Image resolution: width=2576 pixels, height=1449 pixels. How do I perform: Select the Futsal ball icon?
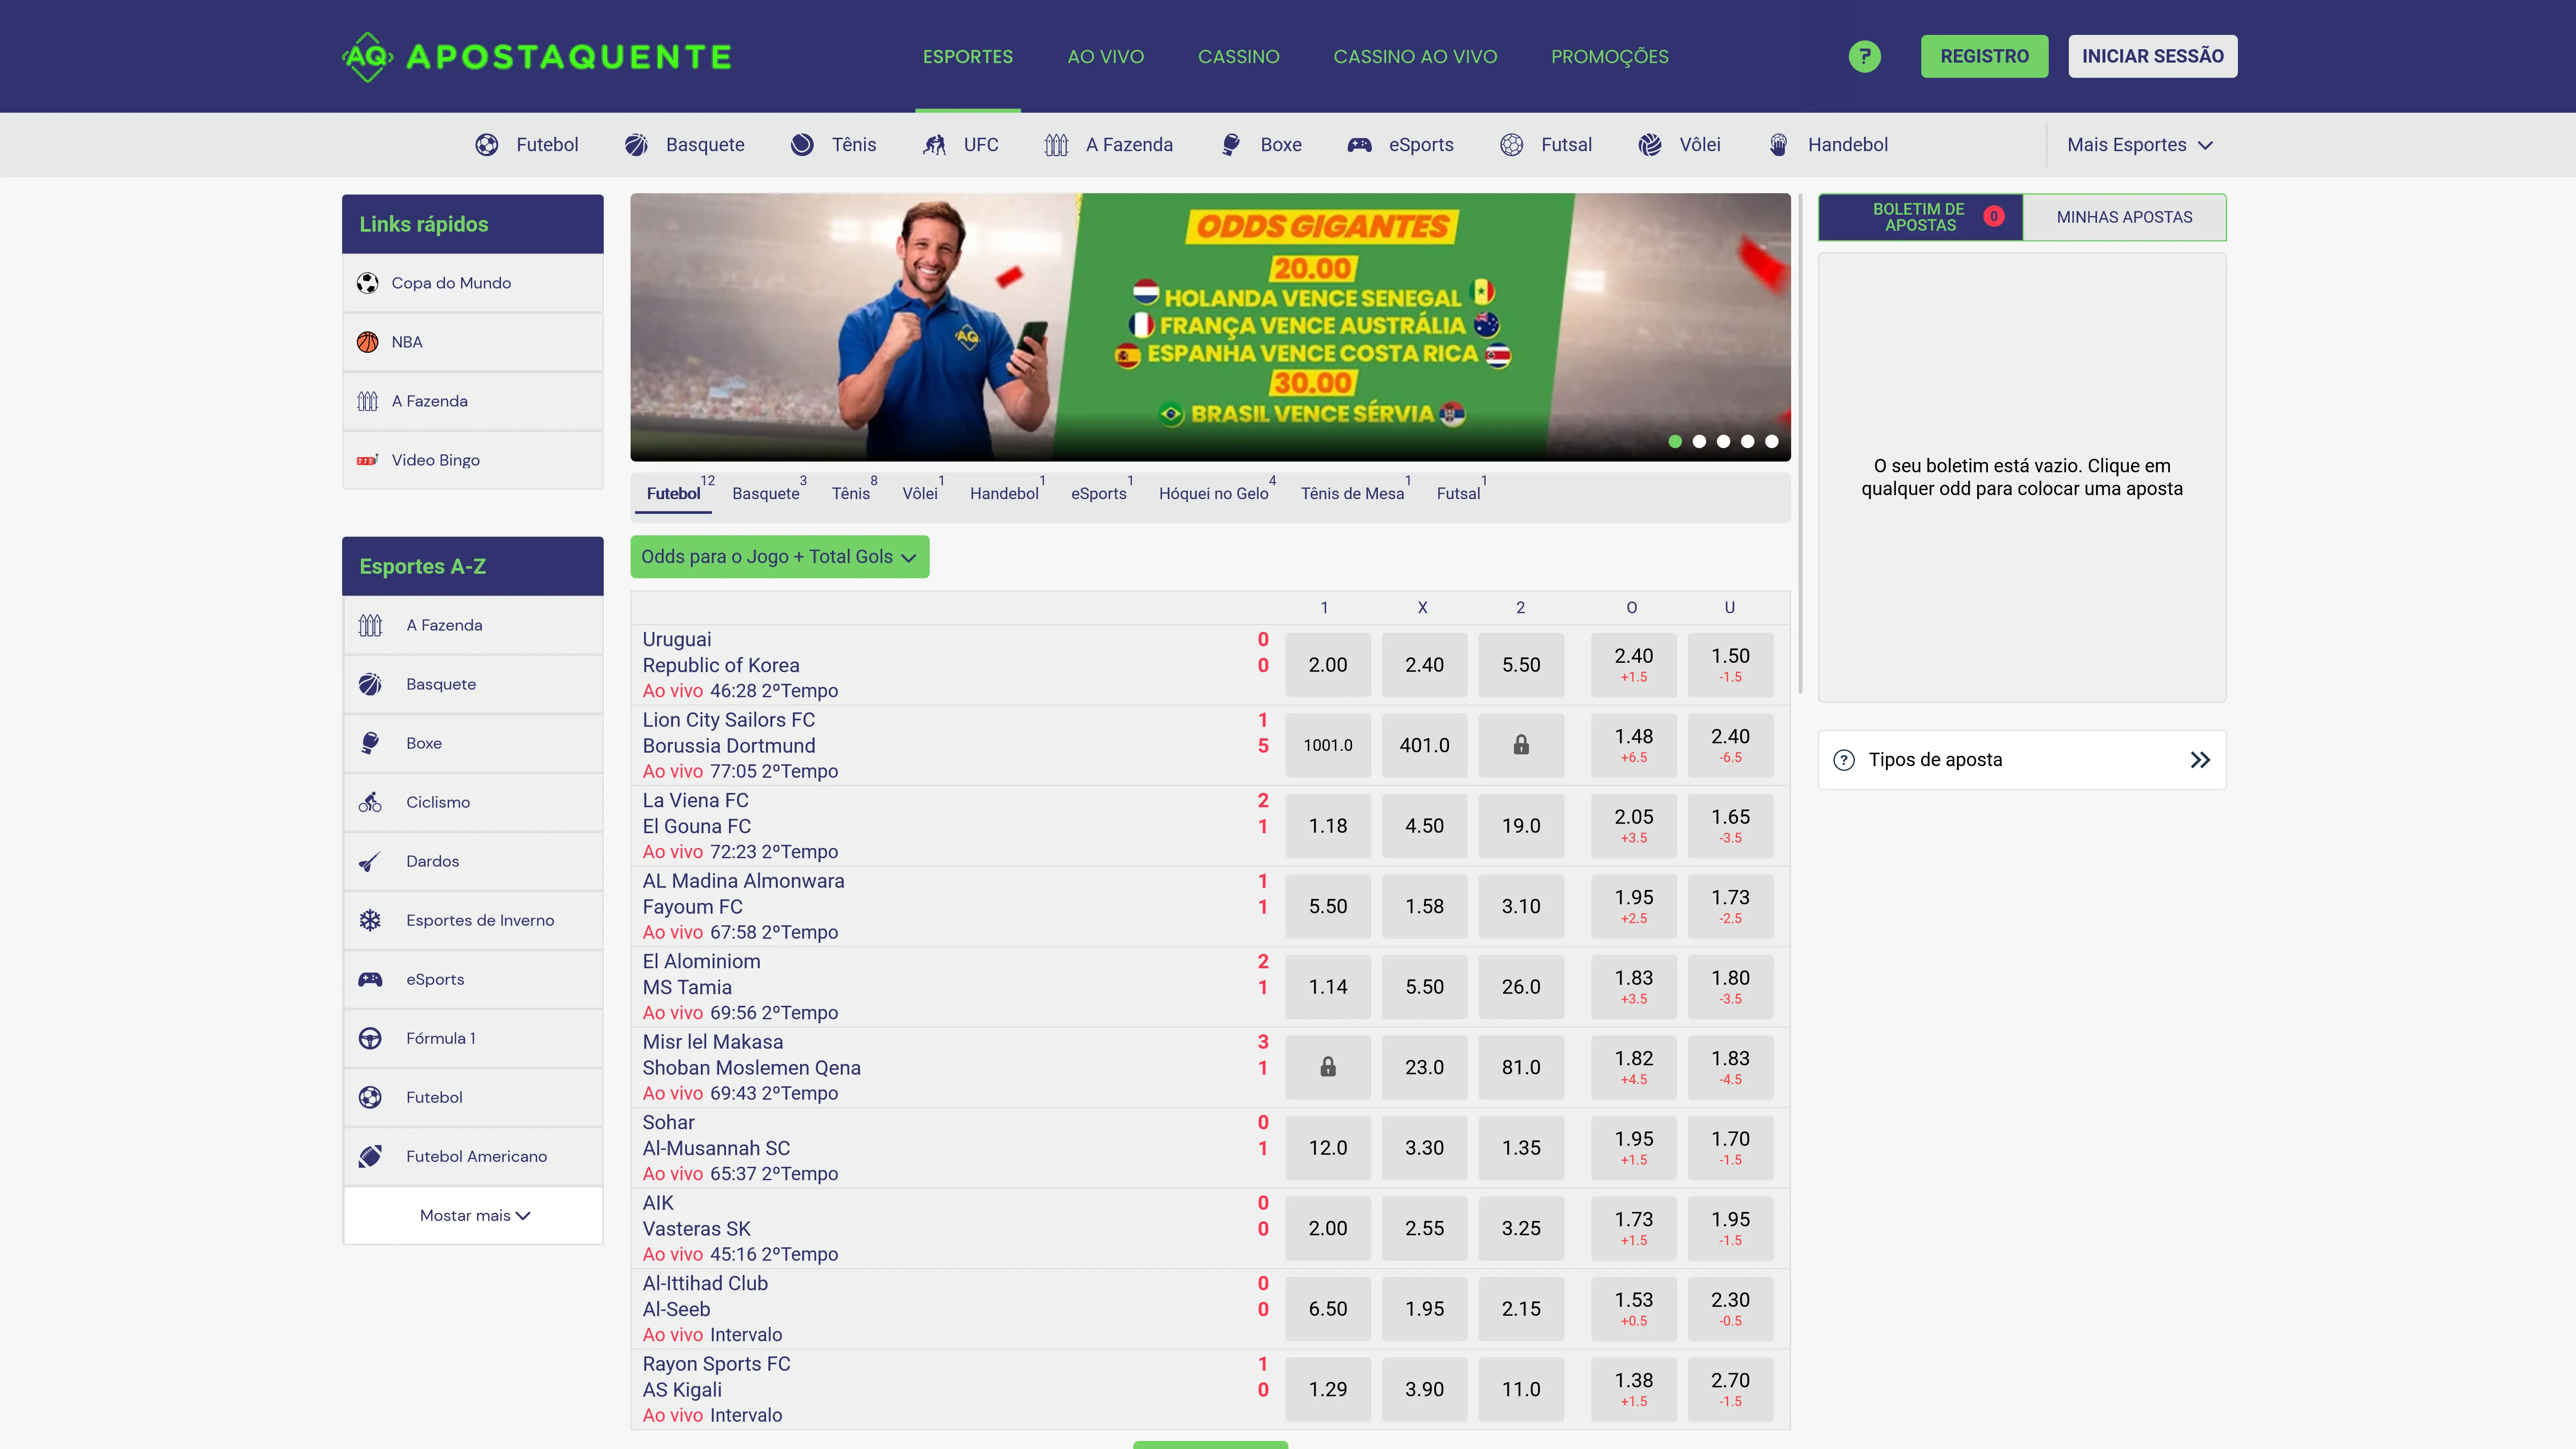coord(1512,145)
